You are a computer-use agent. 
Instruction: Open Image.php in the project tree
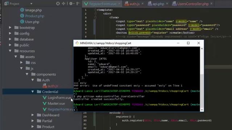33,10
